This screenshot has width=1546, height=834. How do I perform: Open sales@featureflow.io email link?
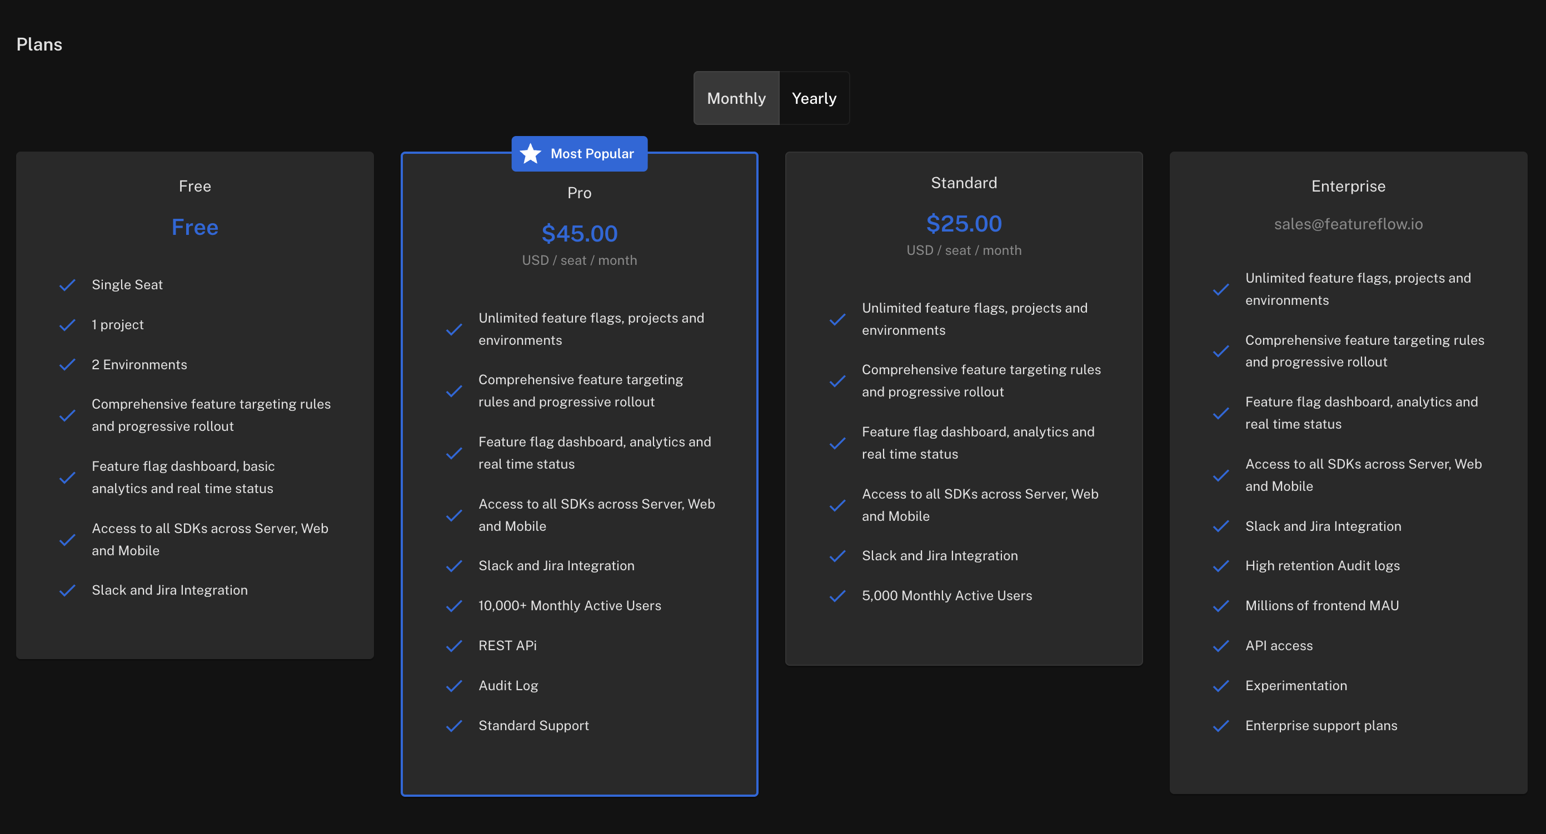click(1348, 224)
